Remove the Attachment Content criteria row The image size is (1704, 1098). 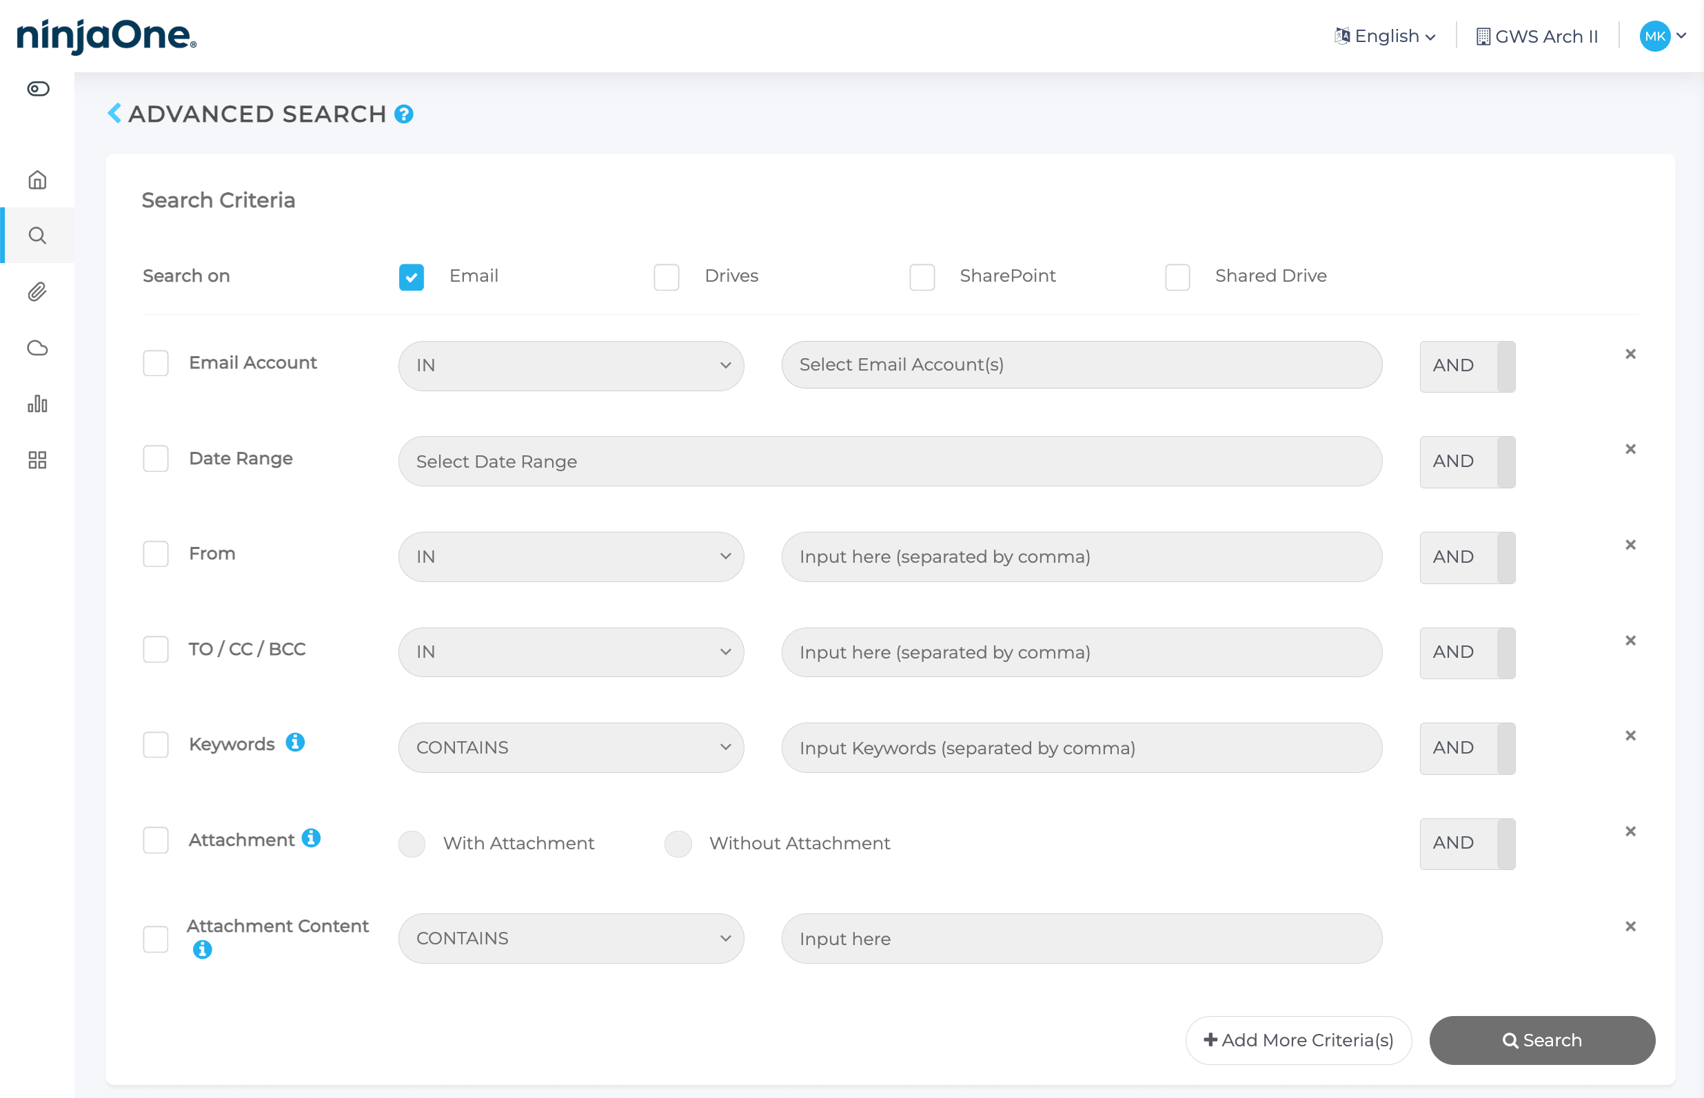1630,926
